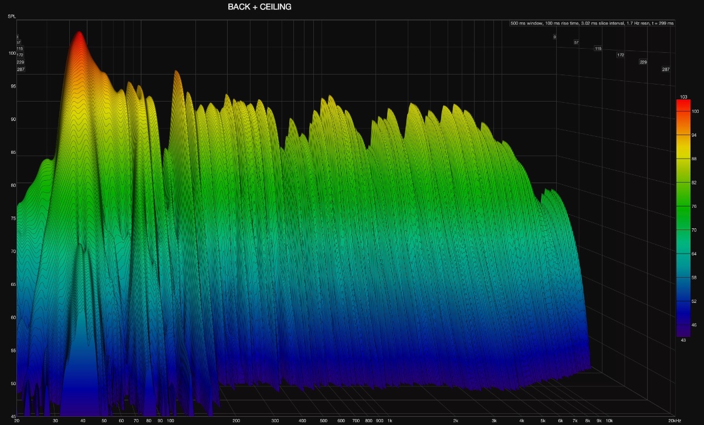This screenshot has height=425, width=704.
Task: Click the SPL axis heading
Action: [12, 16]
